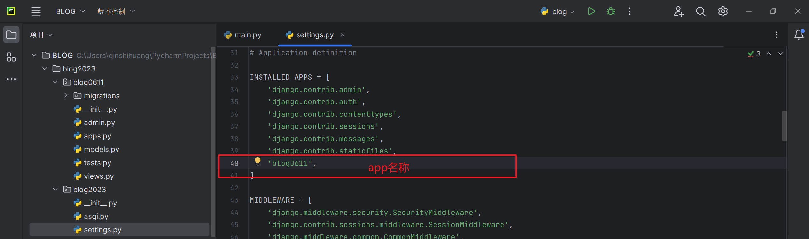809x239 pixels.
Task: Click the PyCharm logo icon
Action: 11,11
